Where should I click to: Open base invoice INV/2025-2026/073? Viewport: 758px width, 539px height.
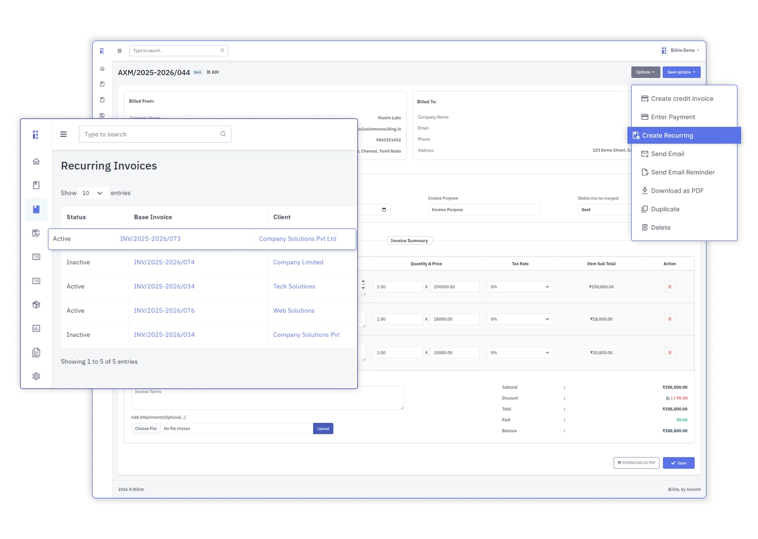point(150,238)
